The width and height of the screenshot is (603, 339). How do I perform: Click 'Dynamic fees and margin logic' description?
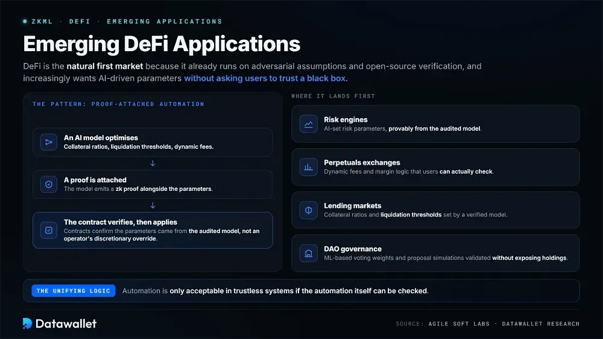(x=409, y=172)
